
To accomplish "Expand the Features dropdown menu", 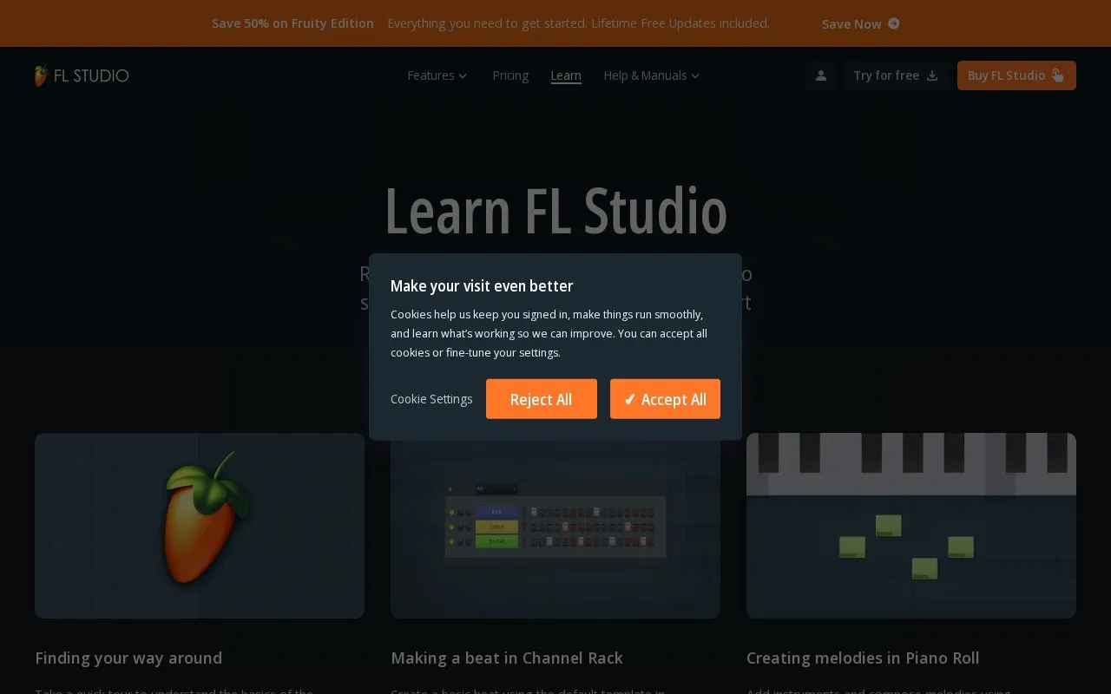I will [x=437, y=75].
